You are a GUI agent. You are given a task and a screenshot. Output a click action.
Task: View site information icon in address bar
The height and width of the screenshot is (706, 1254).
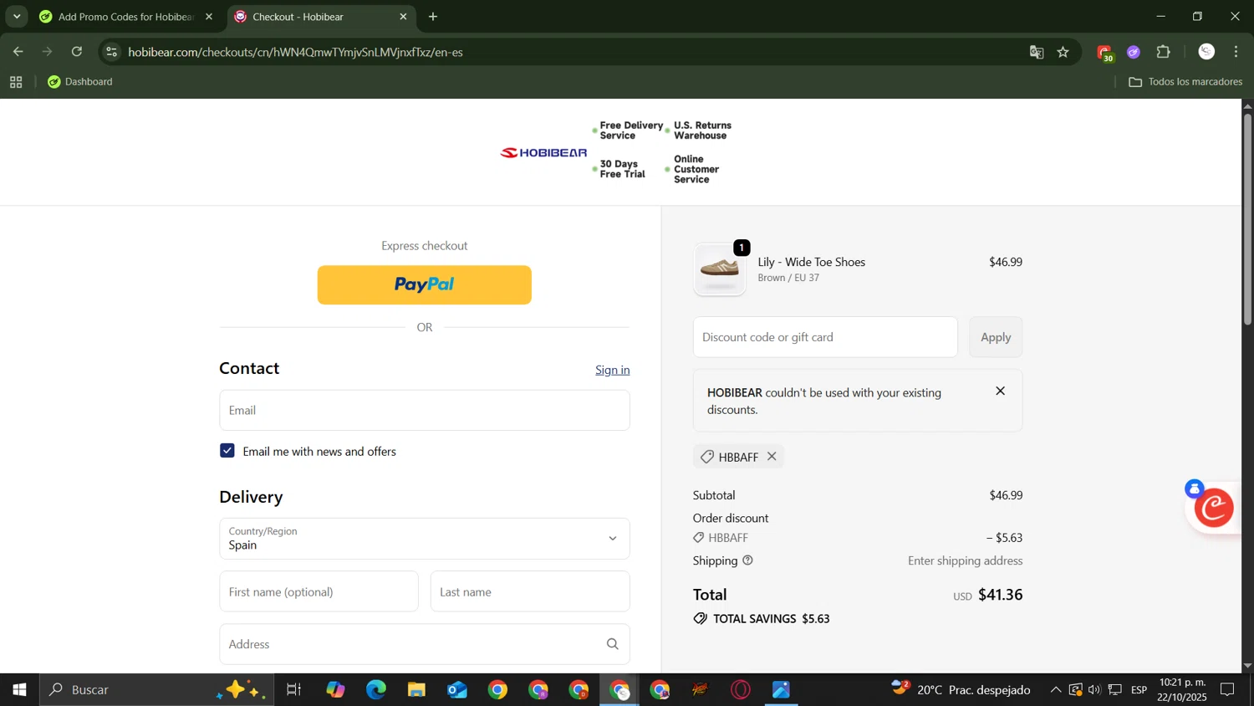tap(112, 52)
